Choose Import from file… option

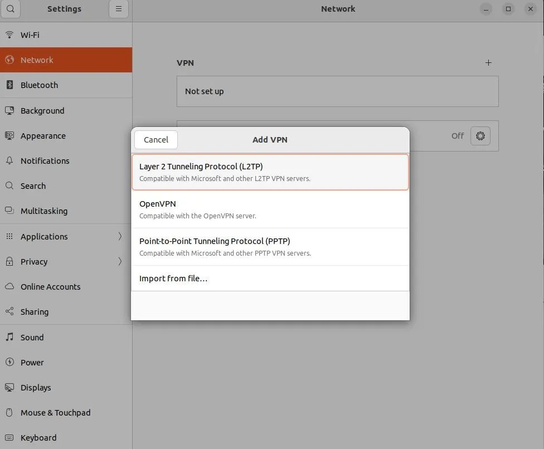tap(270, 279)
